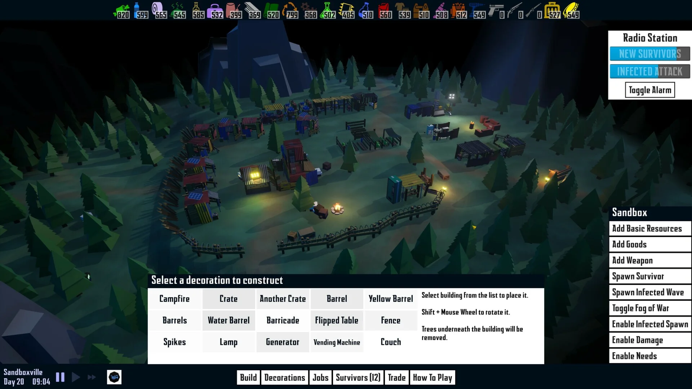692x389 pixels.
Task: Click the water bottle resource icon
Action: click(137, 10)
